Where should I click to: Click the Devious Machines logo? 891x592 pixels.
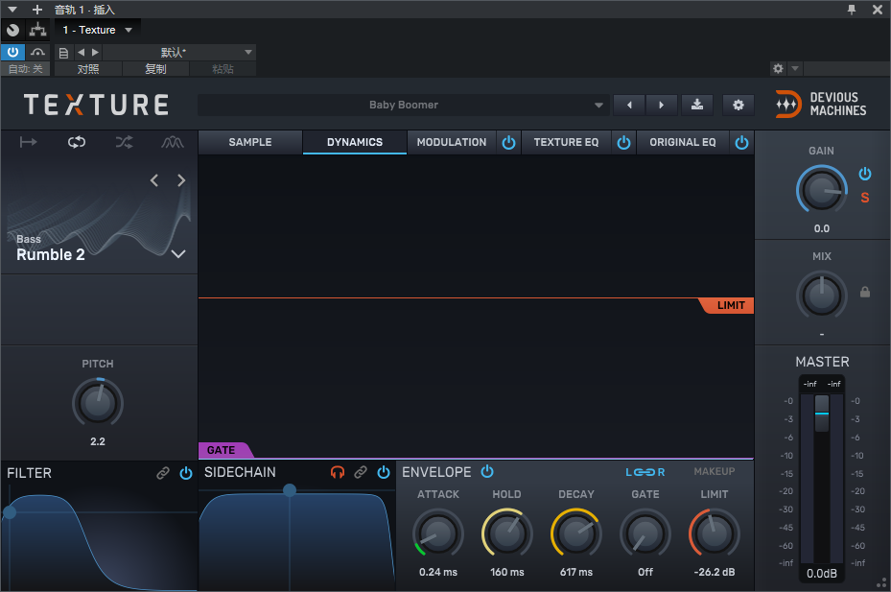click(x=821, y=104)
